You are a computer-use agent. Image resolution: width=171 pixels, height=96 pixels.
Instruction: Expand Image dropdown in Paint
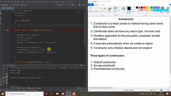pos(96,13)
